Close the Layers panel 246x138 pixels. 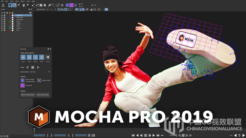click(x=31, y=10)
